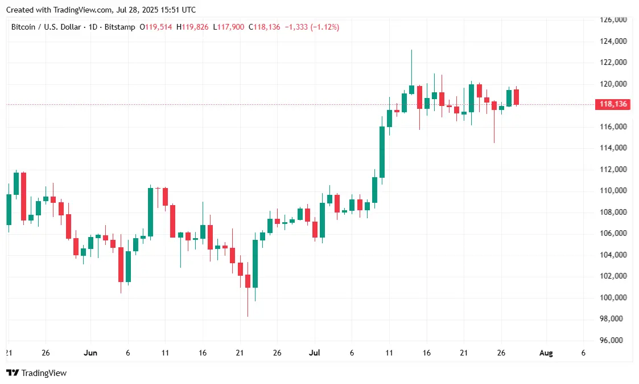The image size is (639, 384).
Task: Click the Close value 118,136
Action: click(x=267, y=27)
